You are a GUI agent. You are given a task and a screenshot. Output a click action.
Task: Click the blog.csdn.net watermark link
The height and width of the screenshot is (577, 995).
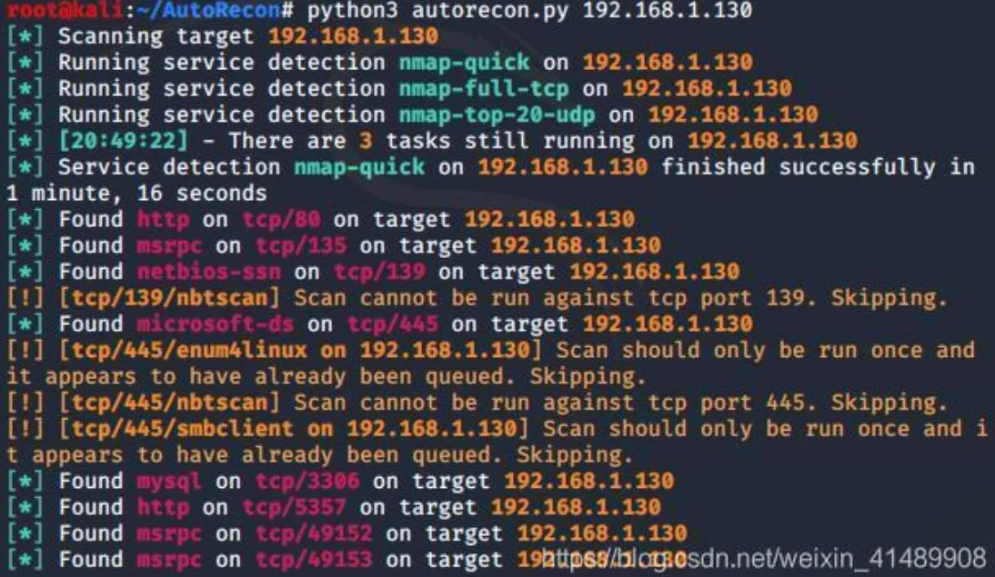point(763,559)
